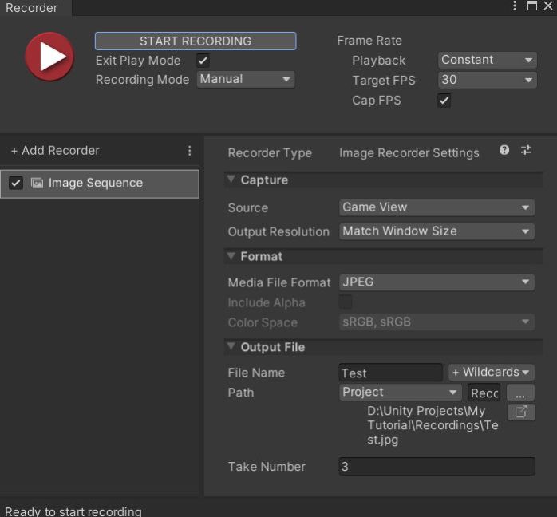Click the Take Number field
The height and width of the screenshot is (517, 557).
pyautogui.click(x=437, y=466)
